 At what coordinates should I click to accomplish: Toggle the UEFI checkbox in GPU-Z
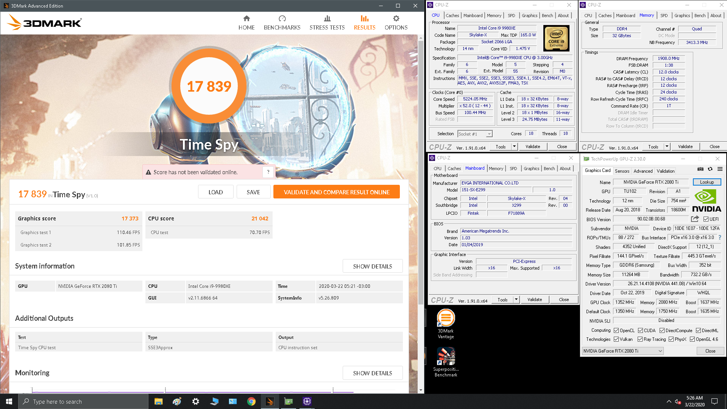coord(706,219)
